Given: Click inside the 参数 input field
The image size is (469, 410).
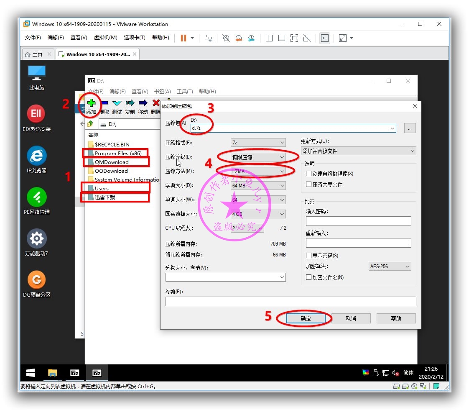Looking at the screenshot, I should pyautogui.click(x=291, y=301).
